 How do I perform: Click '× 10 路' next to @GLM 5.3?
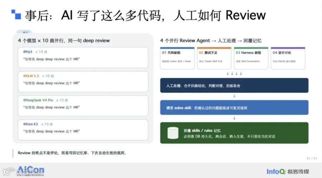click(48, 76)
